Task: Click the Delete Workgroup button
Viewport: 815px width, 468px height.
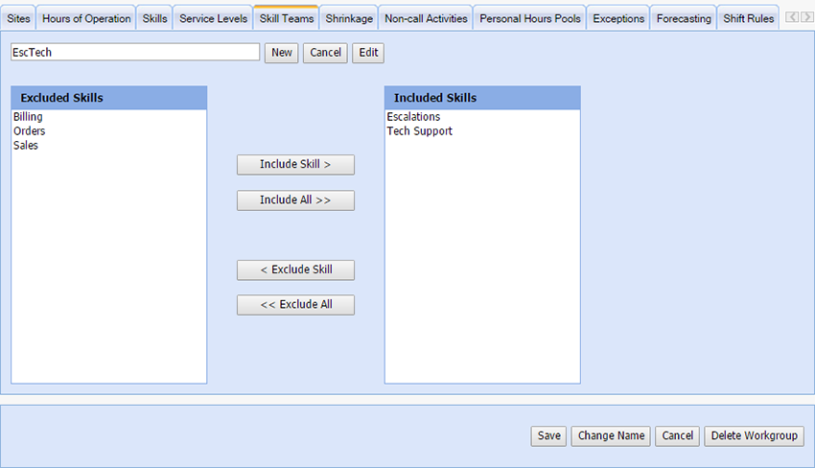Action: 754,436
